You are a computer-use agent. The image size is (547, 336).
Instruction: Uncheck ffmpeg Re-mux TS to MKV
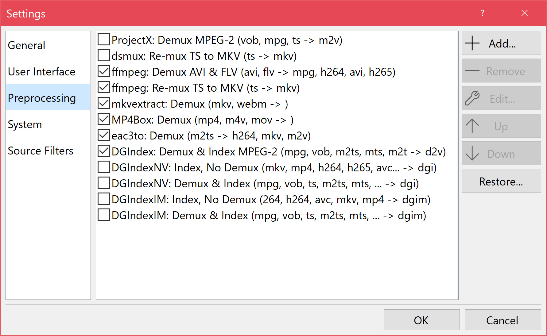click(x=104, y=87)
